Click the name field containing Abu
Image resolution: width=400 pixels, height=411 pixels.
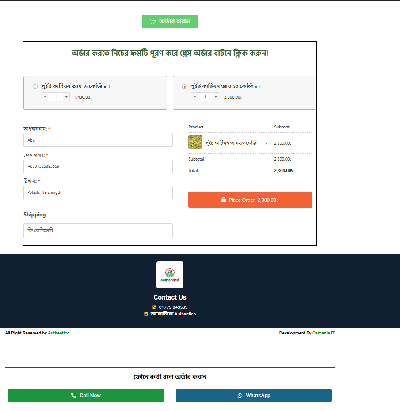click(98, 140)
